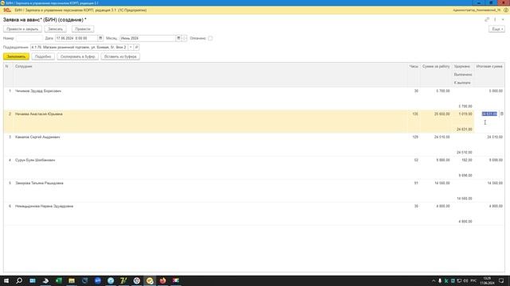Open Windows Start menu
The height and width of the screenshot is (286, 510).
[x=6, y=280]
